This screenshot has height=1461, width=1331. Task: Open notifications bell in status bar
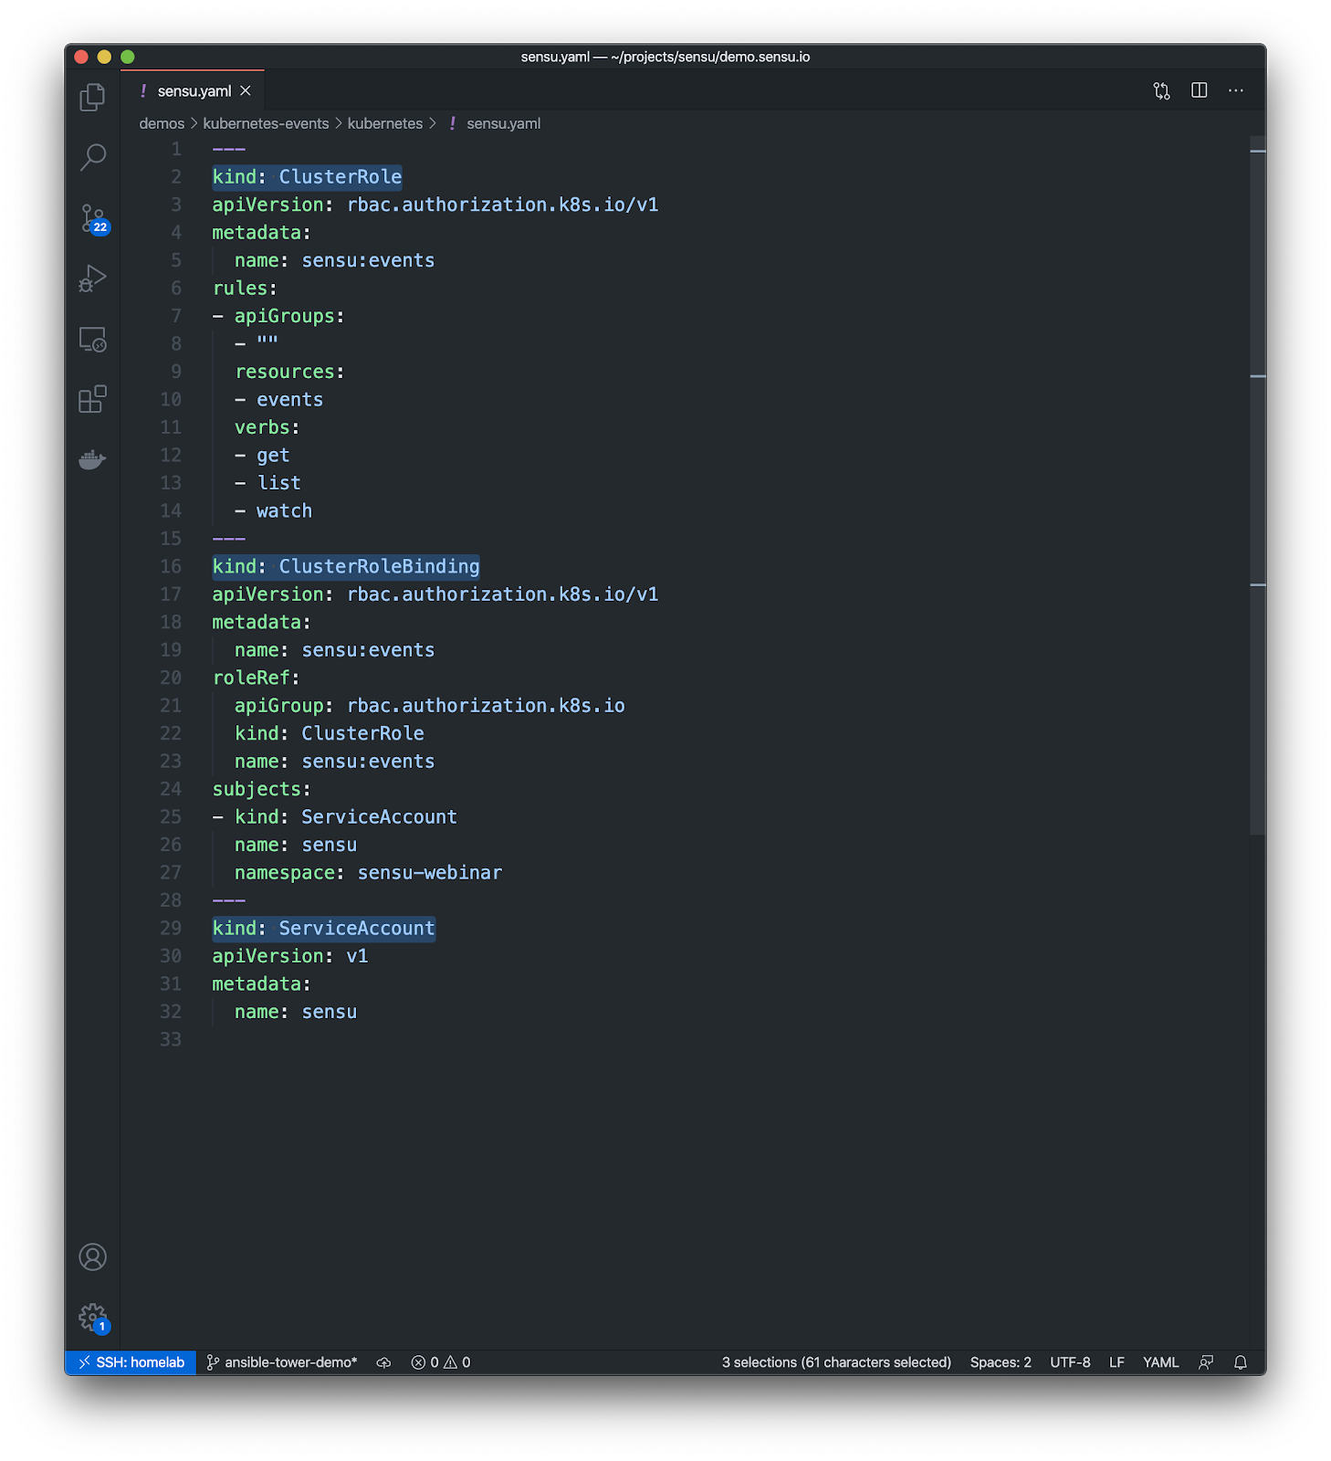(x=1241, y=1362)
